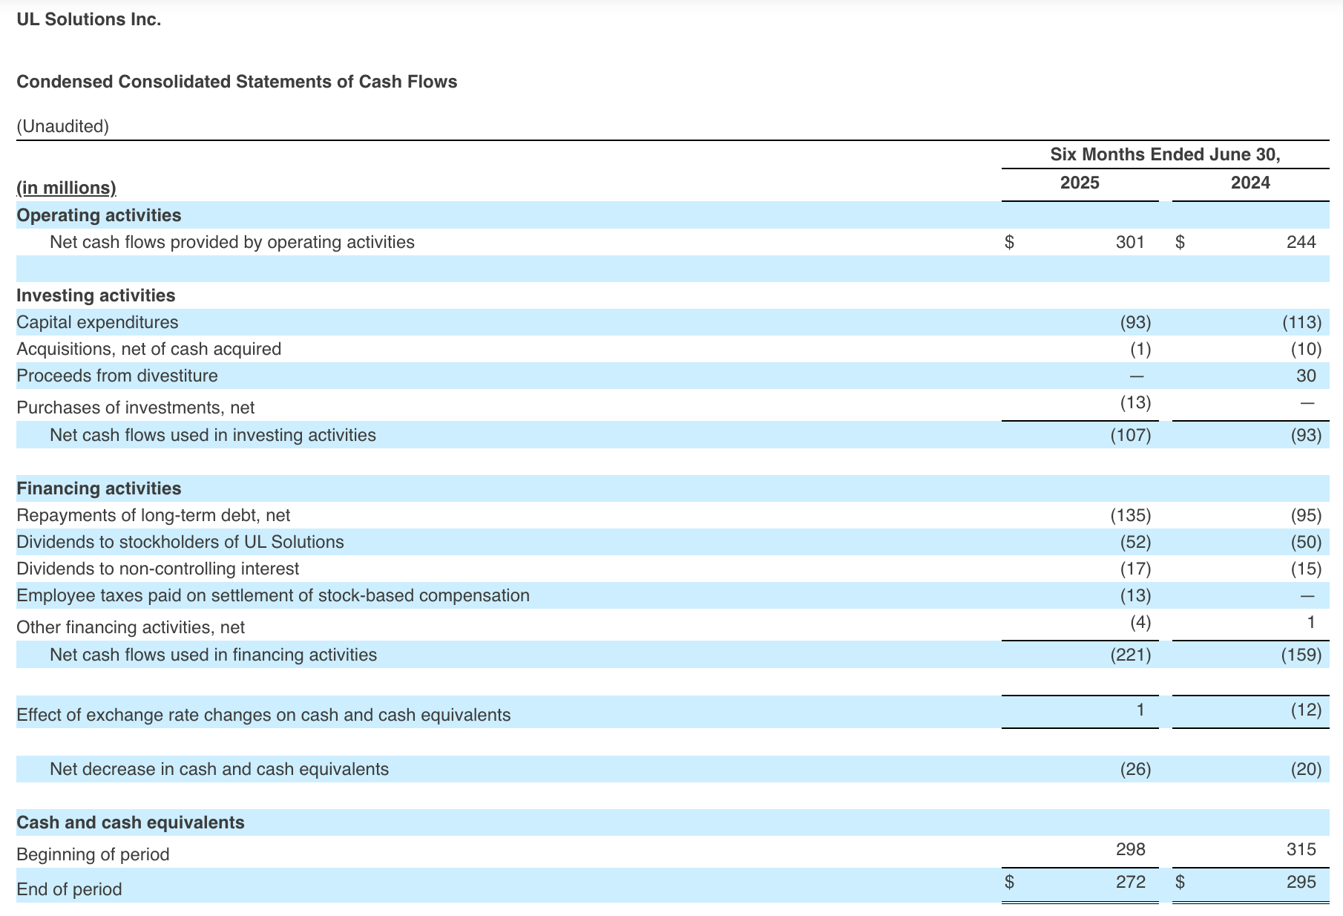Click the capital expenditures value (113)
Screen dimensions: 1343x916
pyautogui.click(x=1301, y=322)
